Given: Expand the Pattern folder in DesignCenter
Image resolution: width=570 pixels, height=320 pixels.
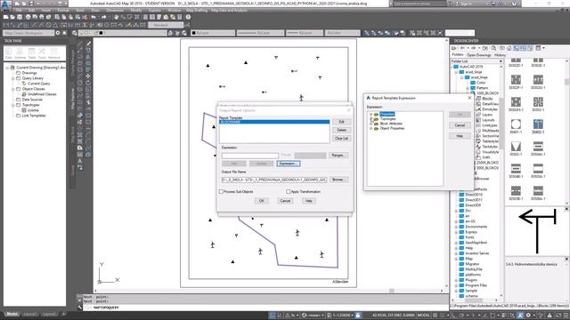Looking at the screenshot, I should point(468,88).
